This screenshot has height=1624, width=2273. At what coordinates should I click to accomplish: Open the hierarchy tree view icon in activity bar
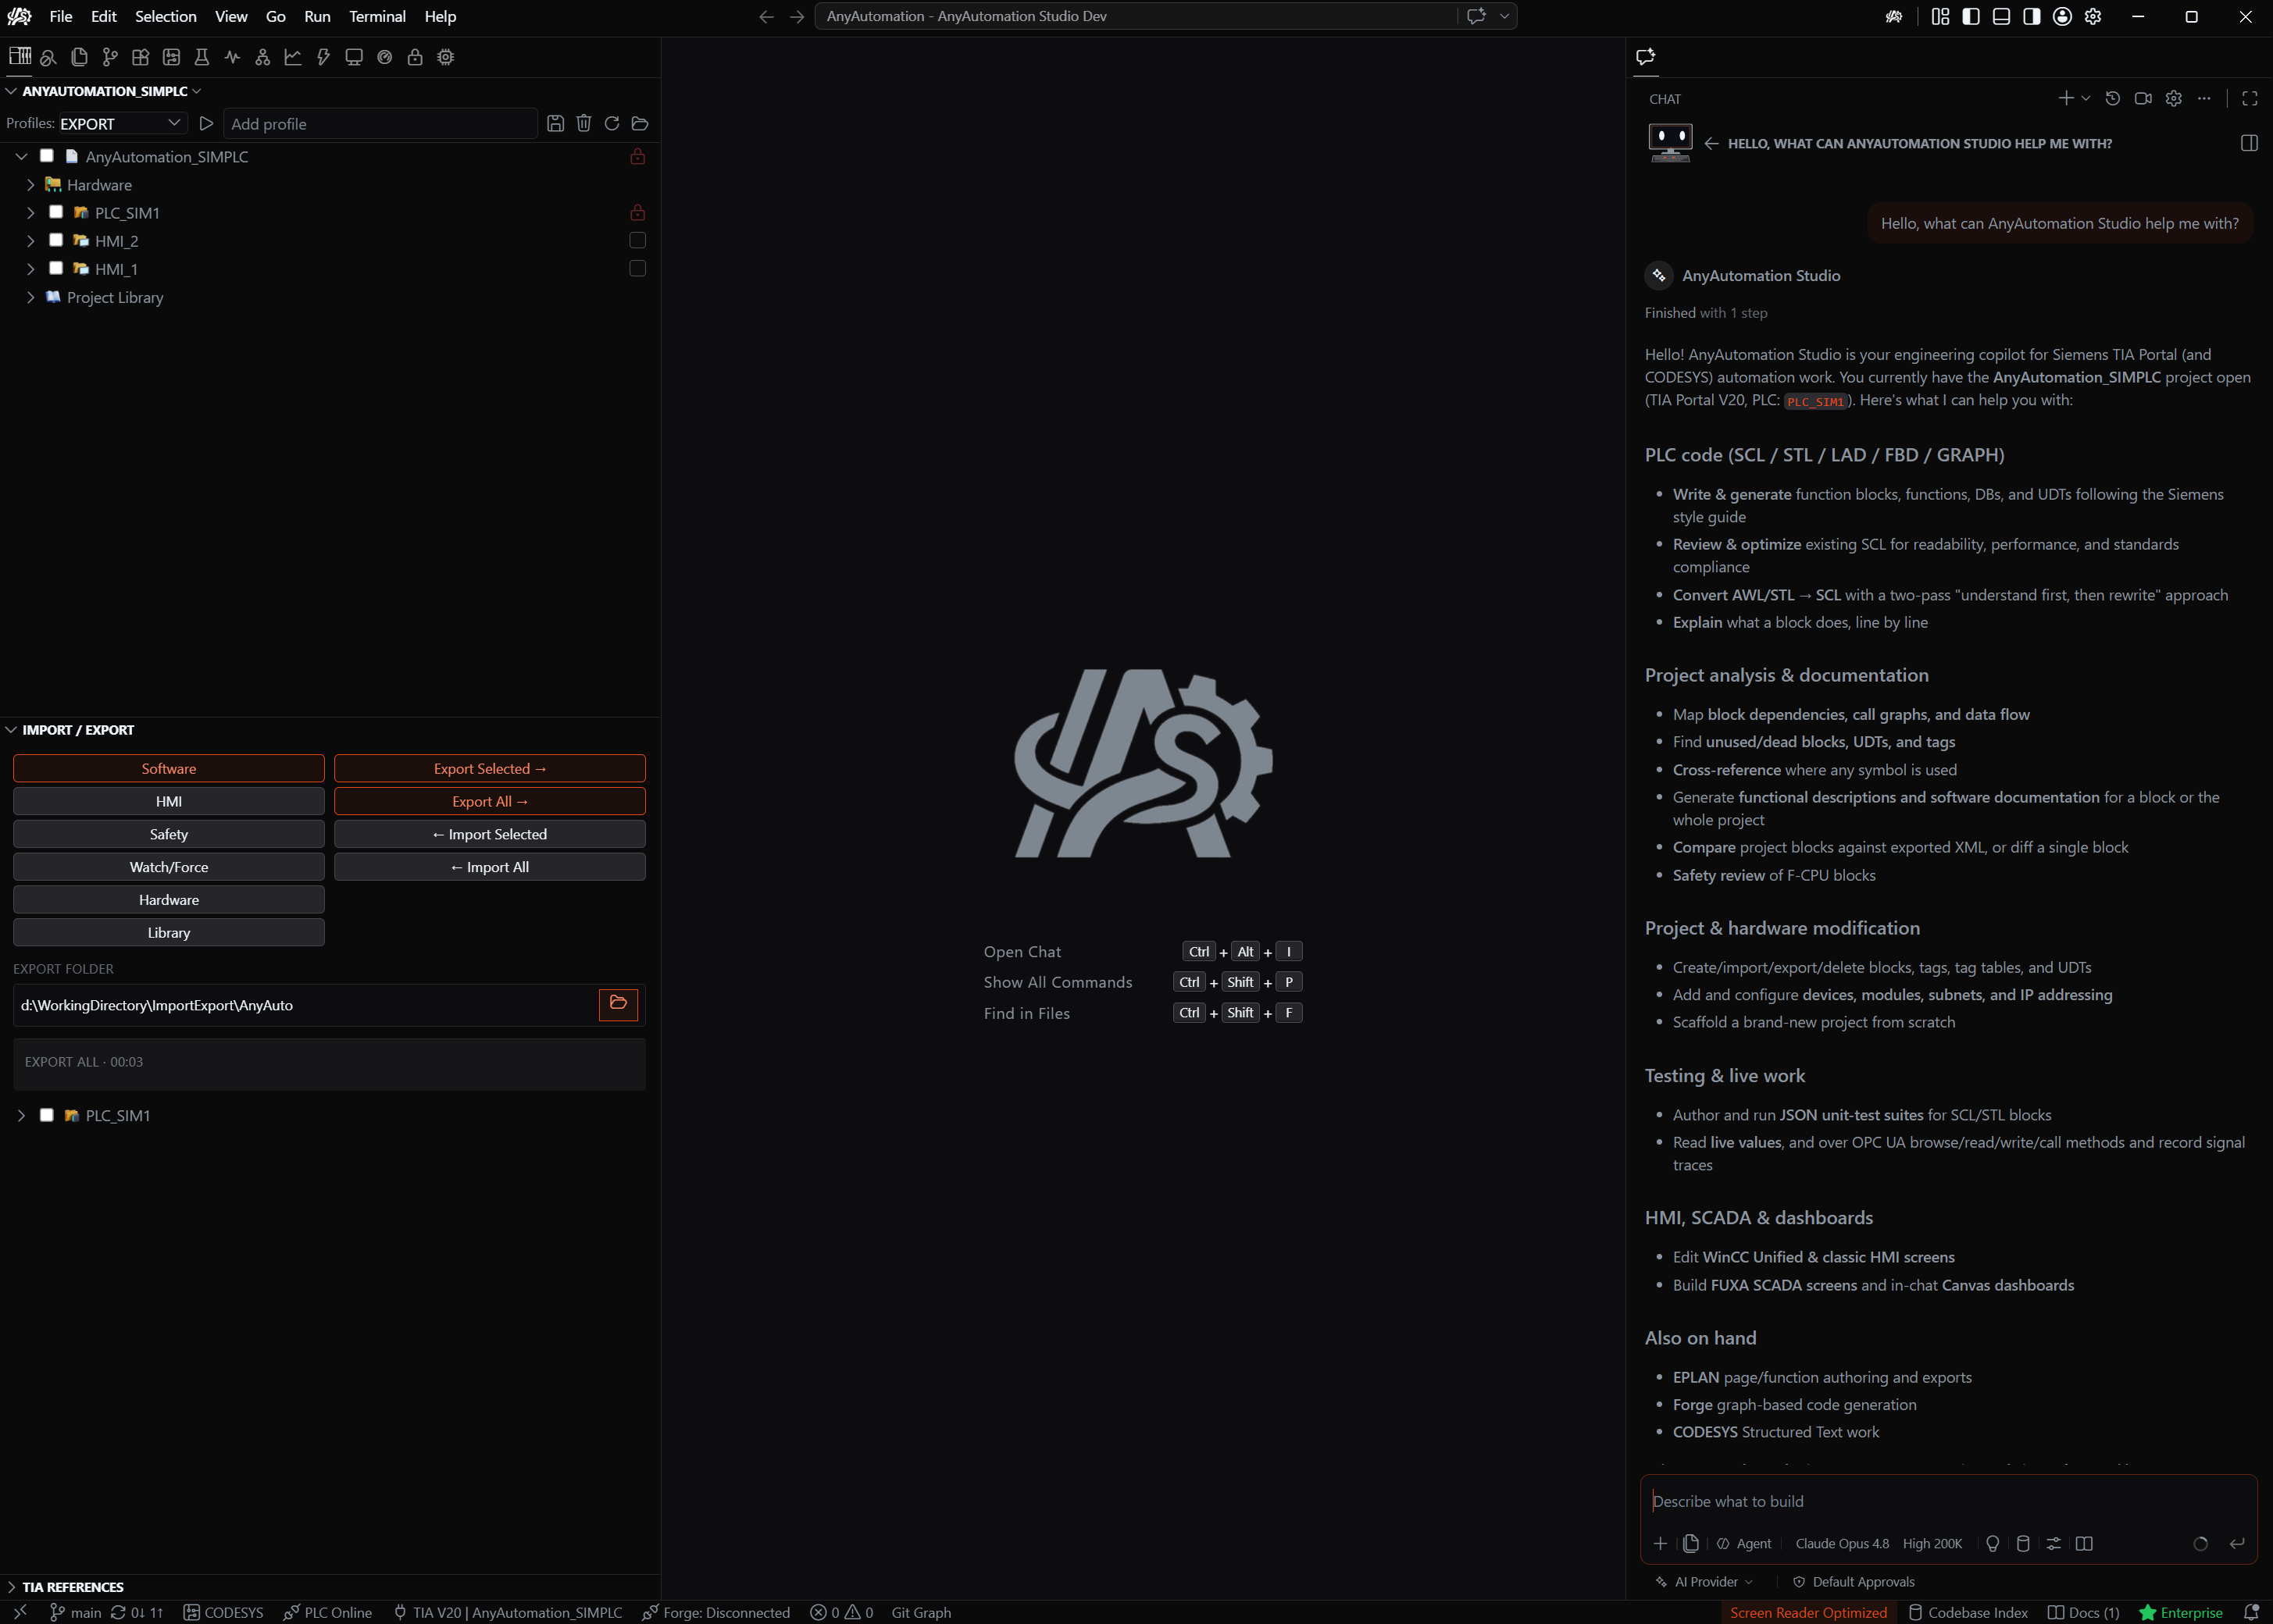pos(262,57)
